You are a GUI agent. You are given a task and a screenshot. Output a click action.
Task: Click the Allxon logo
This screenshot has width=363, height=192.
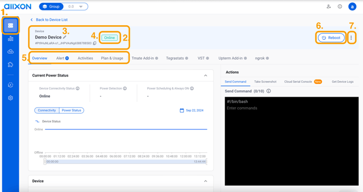coord(17,6)
